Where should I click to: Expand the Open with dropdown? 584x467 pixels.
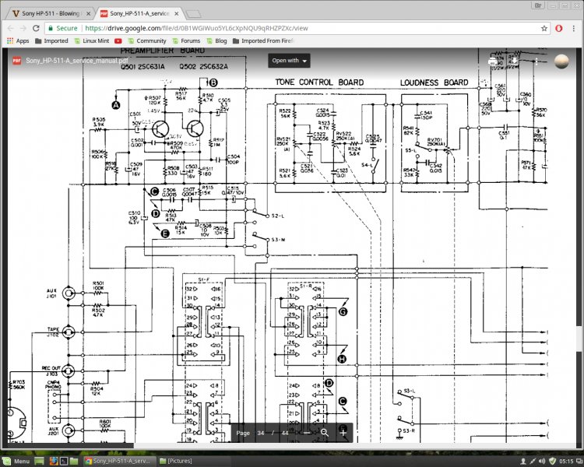pos(289,60)
